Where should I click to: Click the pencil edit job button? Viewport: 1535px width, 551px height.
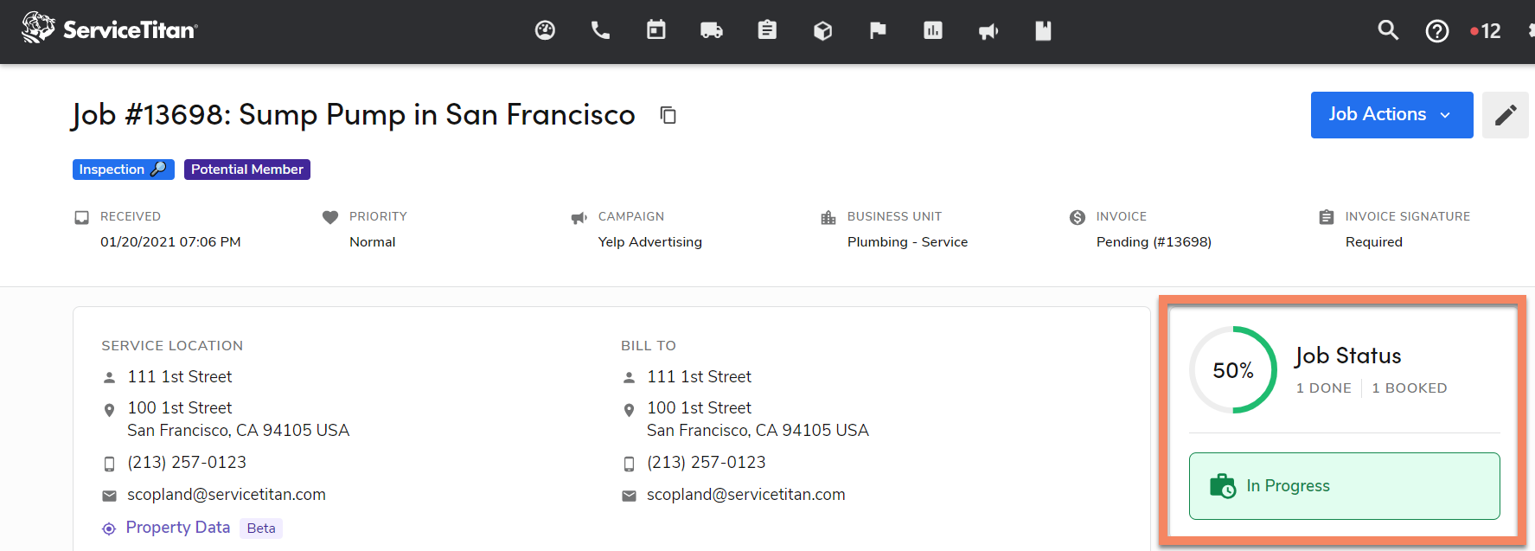pos(1506,115)
